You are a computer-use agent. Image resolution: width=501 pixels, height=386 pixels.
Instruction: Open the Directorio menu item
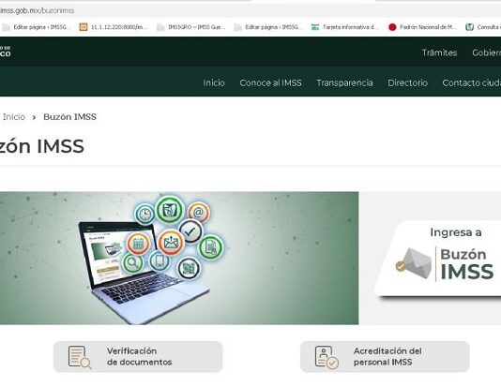point(408,83)
